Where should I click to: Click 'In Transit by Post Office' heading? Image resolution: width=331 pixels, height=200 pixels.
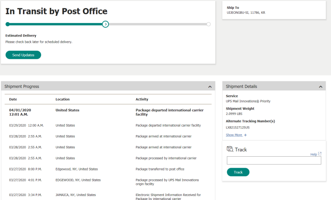pos(56,11)
